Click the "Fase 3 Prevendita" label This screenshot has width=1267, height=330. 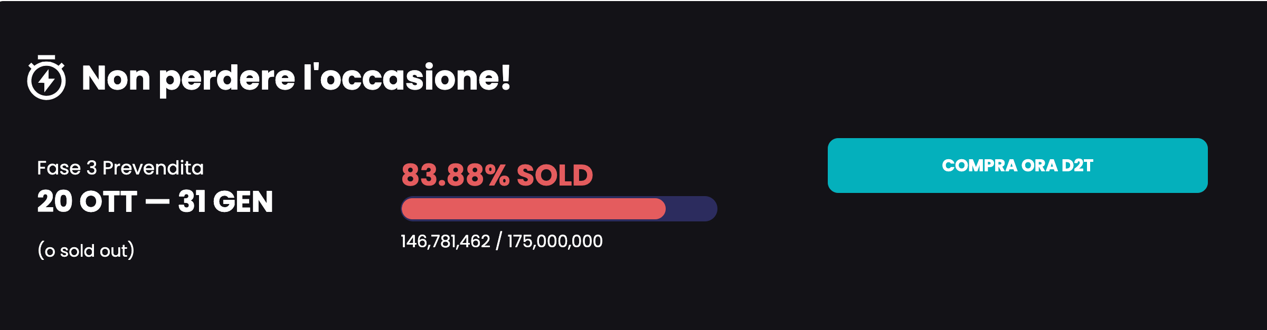pos(120,168)
